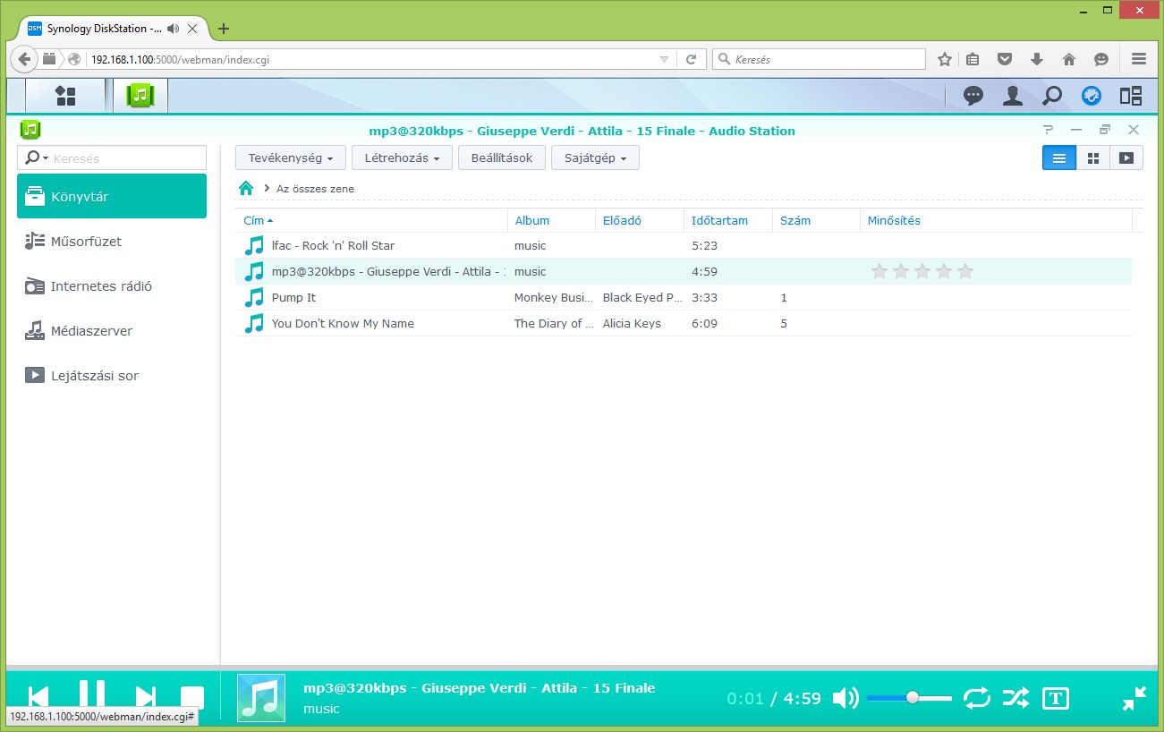
Task: Select the Pump It track
Action: [x=684, y=297]
